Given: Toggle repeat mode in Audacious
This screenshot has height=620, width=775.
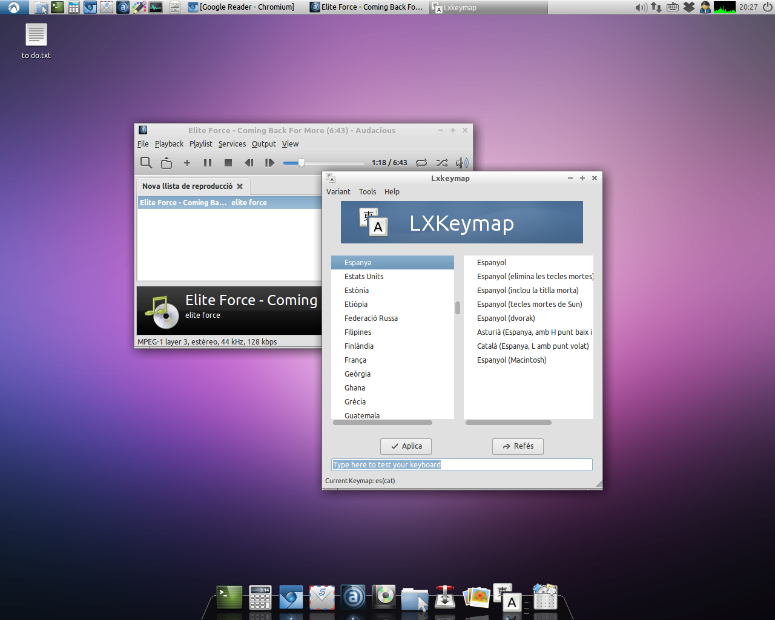Looking at the screenshot, I should [421, 162].
